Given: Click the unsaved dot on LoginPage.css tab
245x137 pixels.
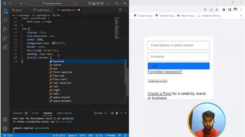Looking at the screenshot, I should pyautogui.click(x=79, y=10).
